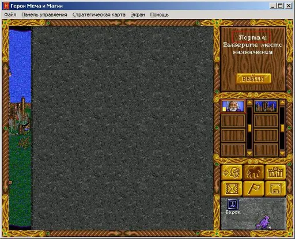Select the castle town thumbnail
Viewport: 295px width, 239px height.
tap(266, 106)
